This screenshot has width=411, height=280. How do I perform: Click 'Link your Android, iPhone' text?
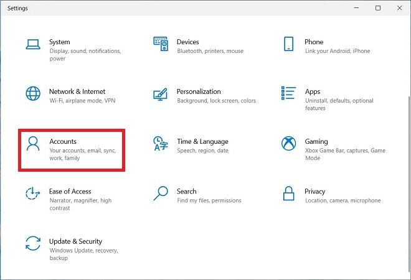338,51
